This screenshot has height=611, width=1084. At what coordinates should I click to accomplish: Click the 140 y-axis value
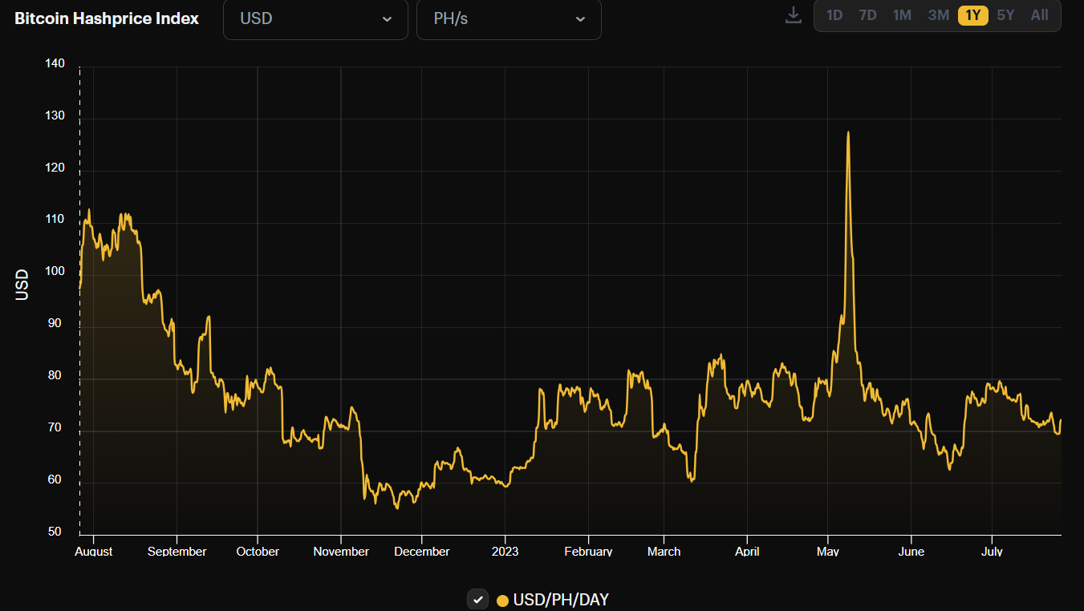(55, 63)
